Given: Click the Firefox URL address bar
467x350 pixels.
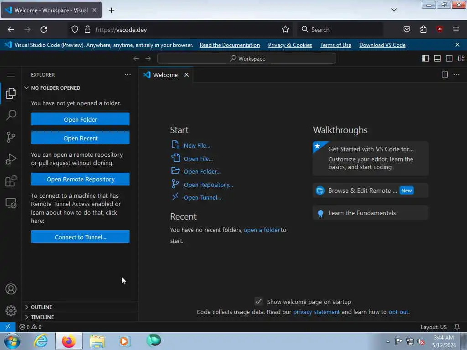Looking at the screenshot, I should (180, 30).
